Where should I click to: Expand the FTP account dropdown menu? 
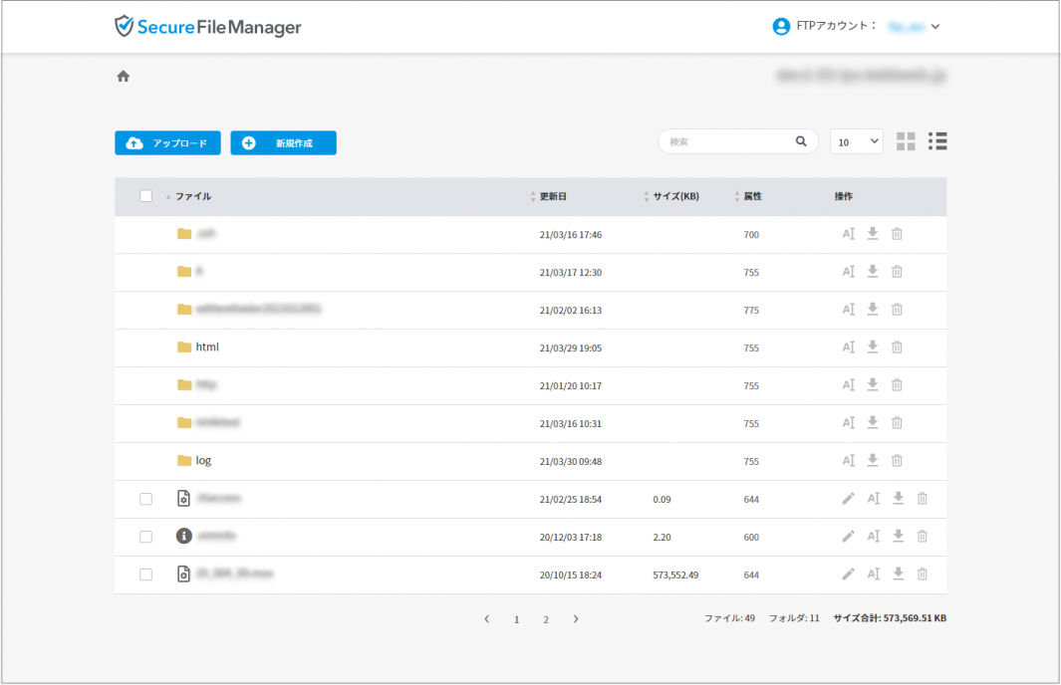tap(935, 27)
